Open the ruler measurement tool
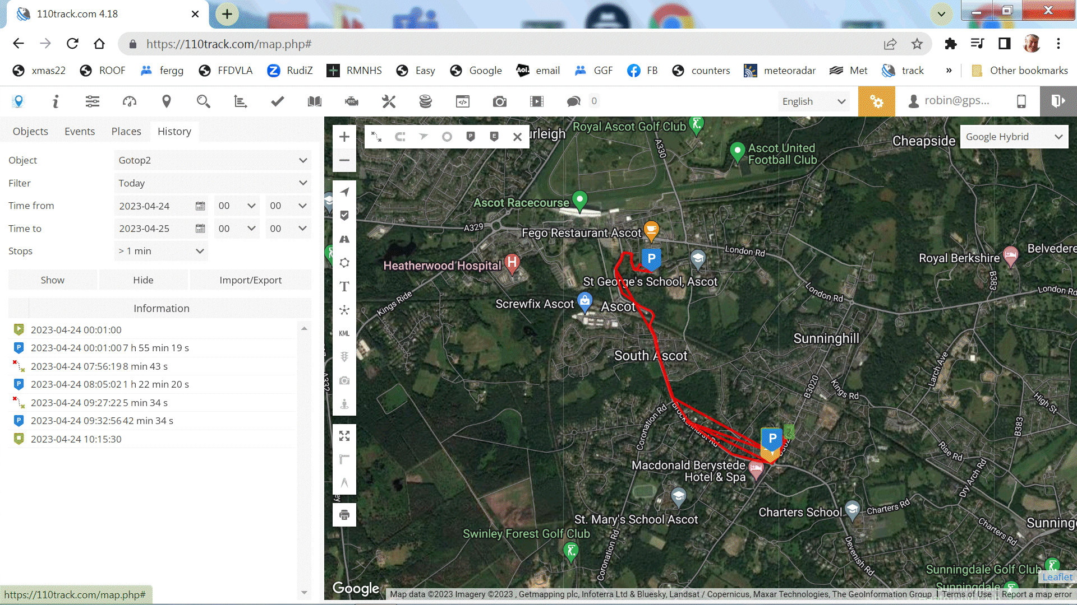 [x=344, y=459]
